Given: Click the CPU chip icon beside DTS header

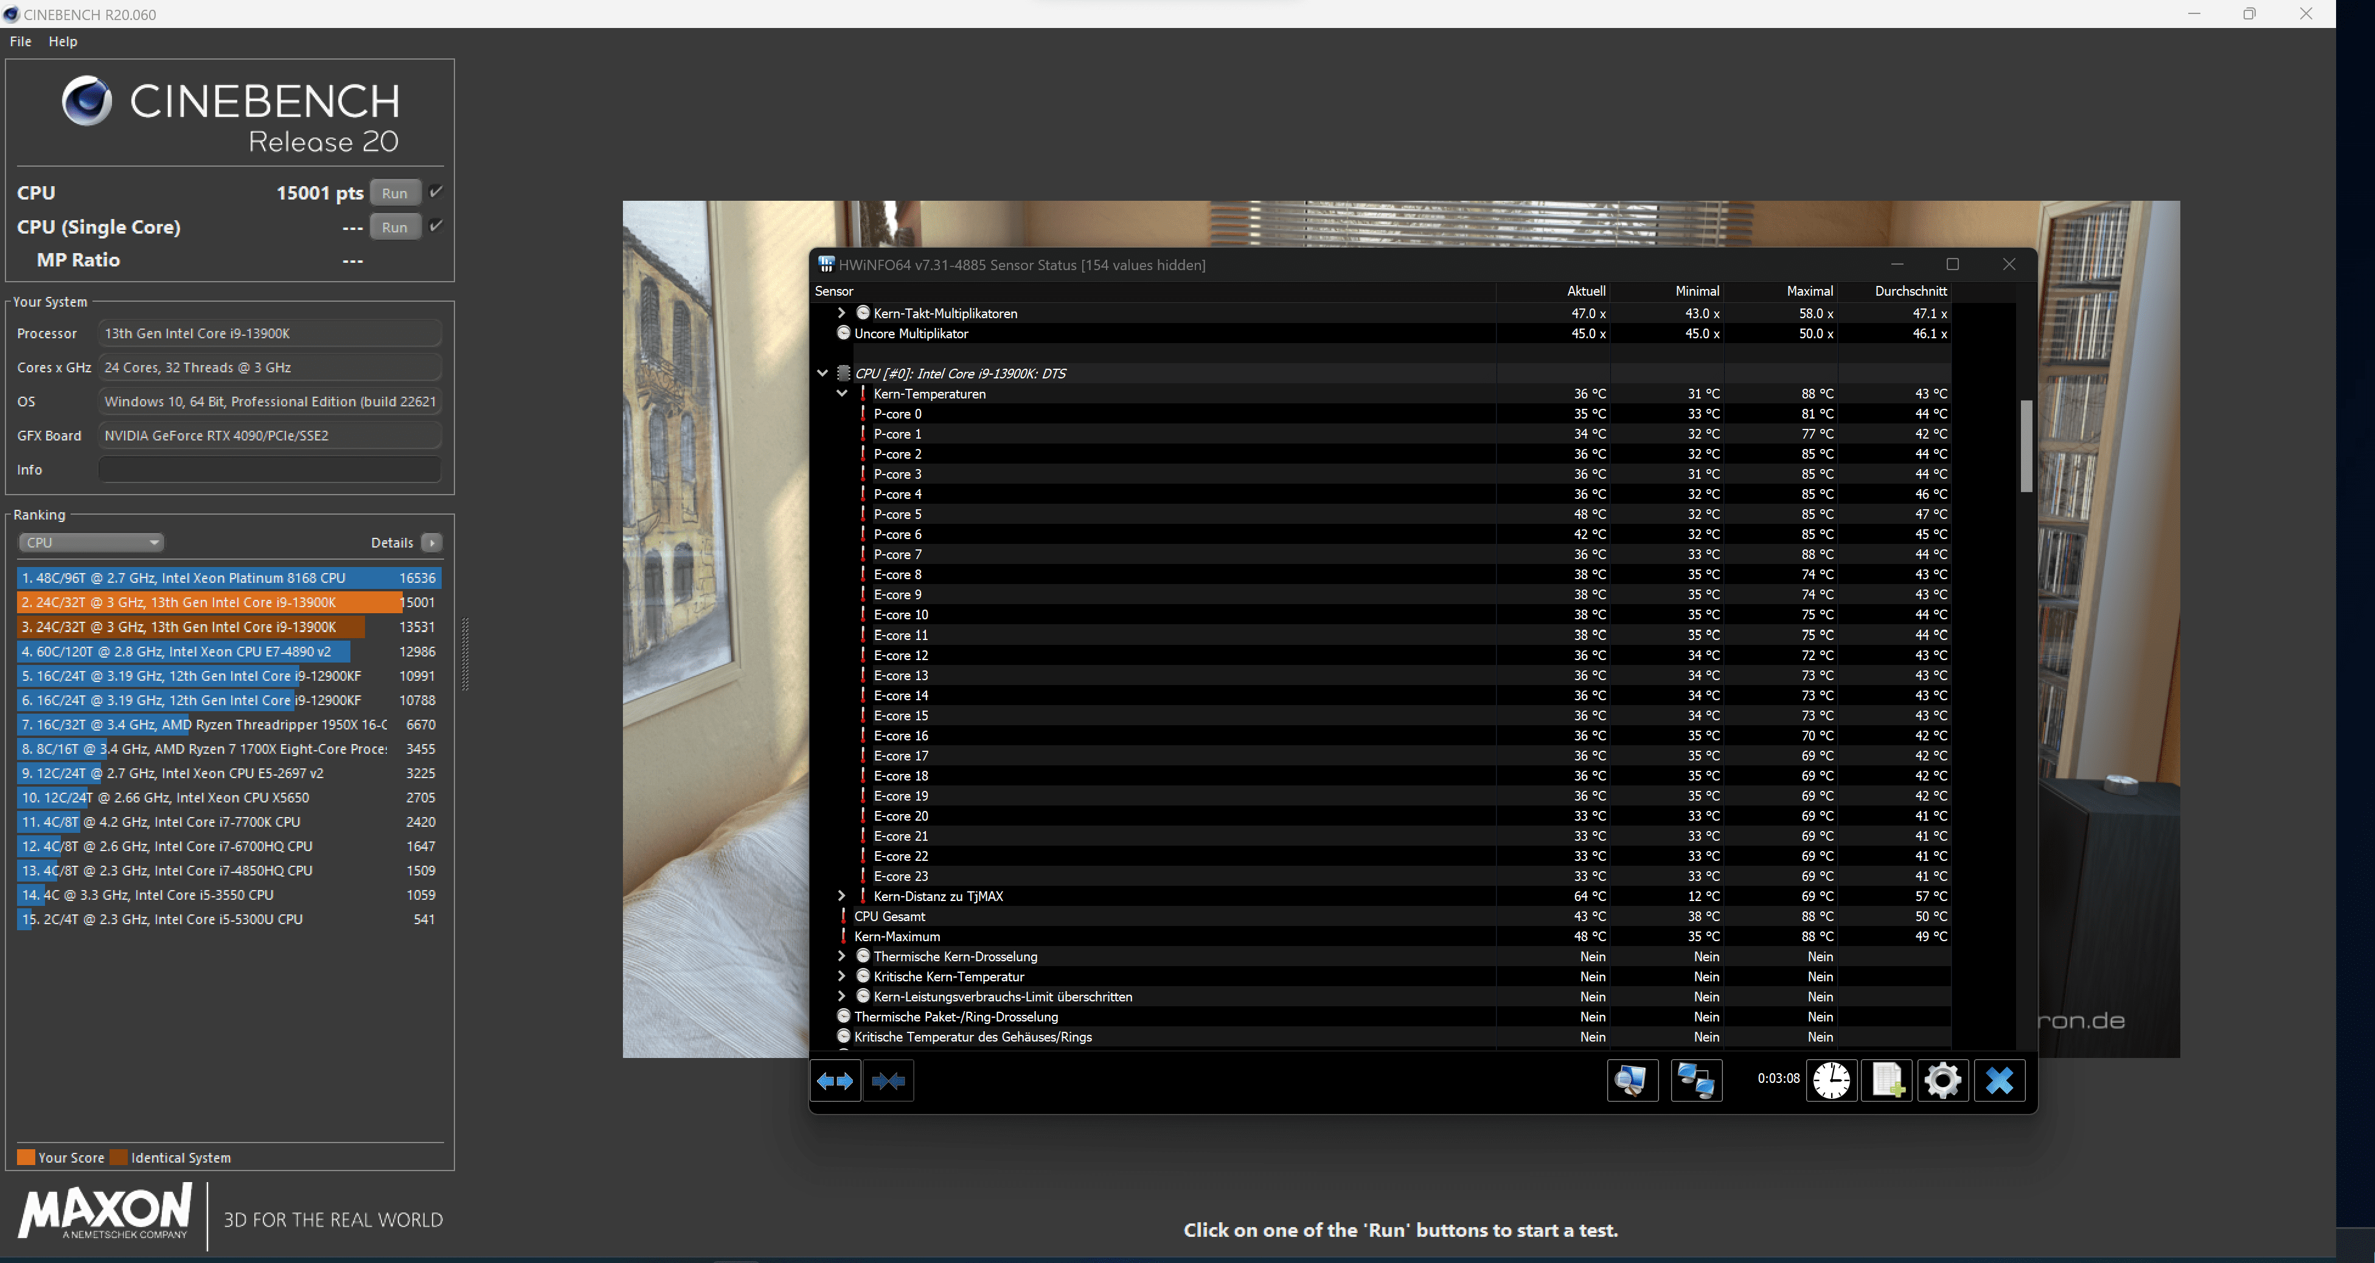Looking at the screenshot, I should click(x=844, y=374).
